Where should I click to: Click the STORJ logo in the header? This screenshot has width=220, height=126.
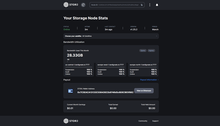click(71, 5)
